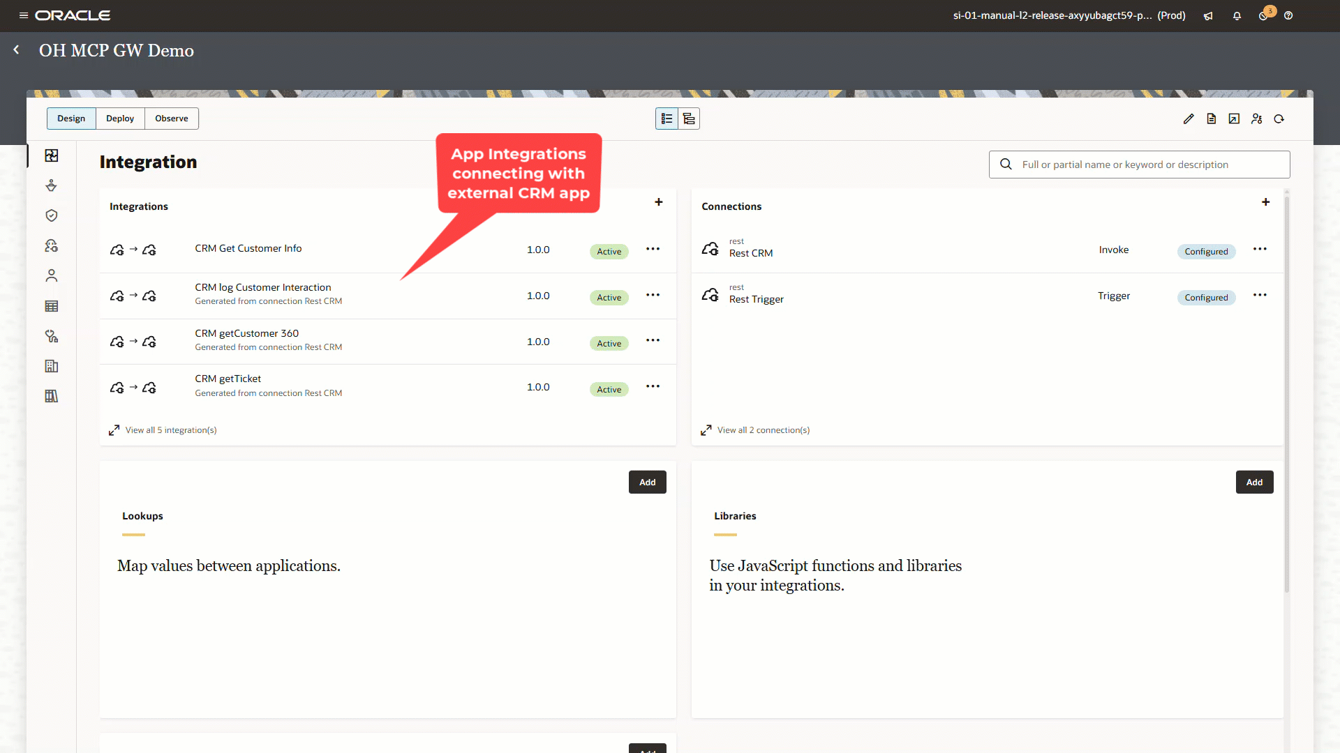1340x753 pixels.
Task: Open actions menu for Rest CRM connection
Action: click(x=1260, y=249)
